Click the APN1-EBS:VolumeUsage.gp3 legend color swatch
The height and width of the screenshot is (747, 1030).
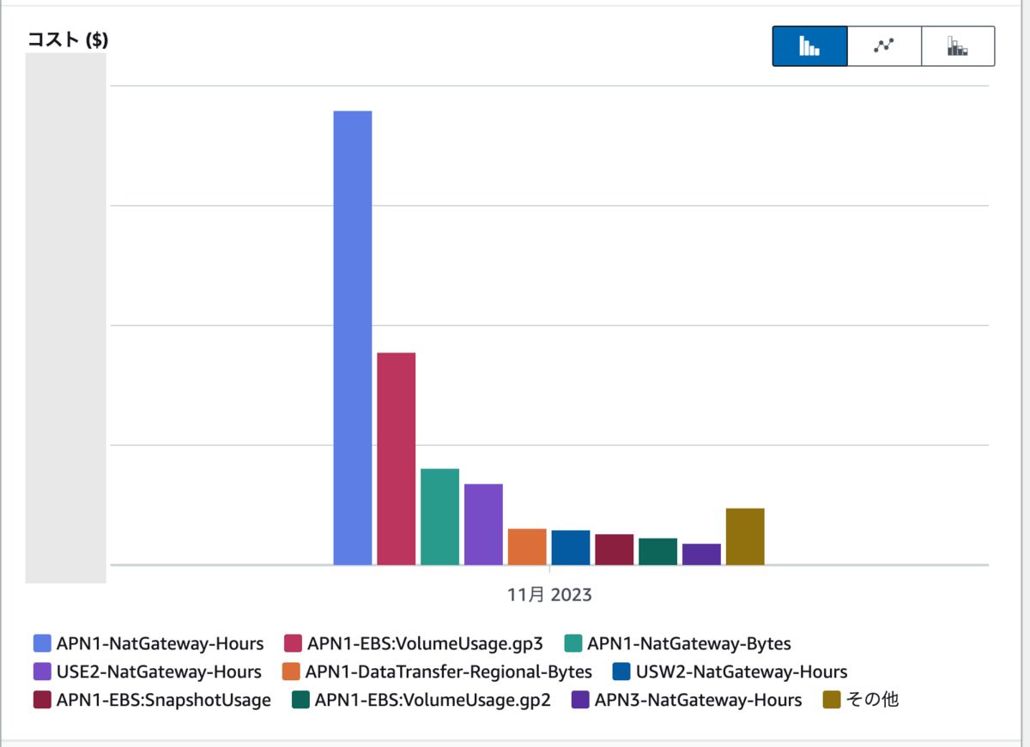pos(293,643)
